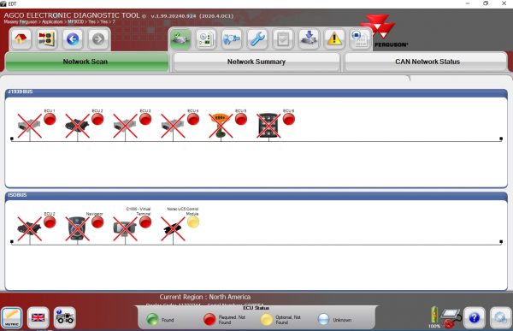Select ECU 2 on the ISOBUS
The image size is (513, 331).
pos(29,229)
